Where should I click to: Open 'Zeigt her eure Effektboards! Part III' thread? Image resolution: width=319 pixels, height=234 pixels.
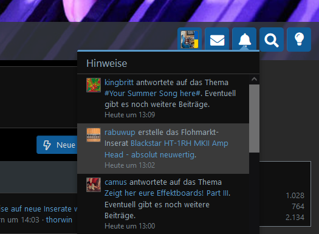(167, 193)
